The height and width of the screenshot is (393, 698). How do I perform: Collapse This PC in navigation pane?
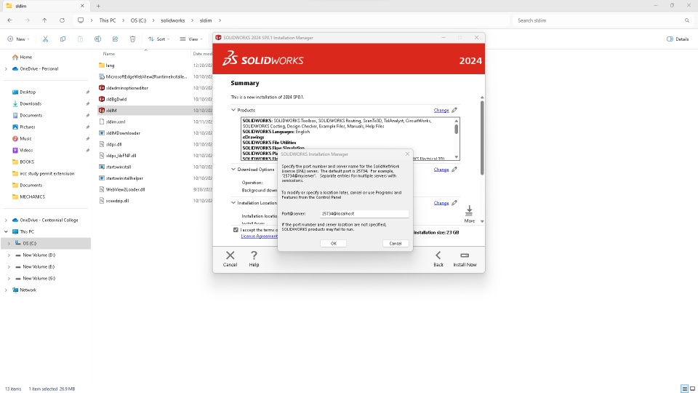coord(6,231)
